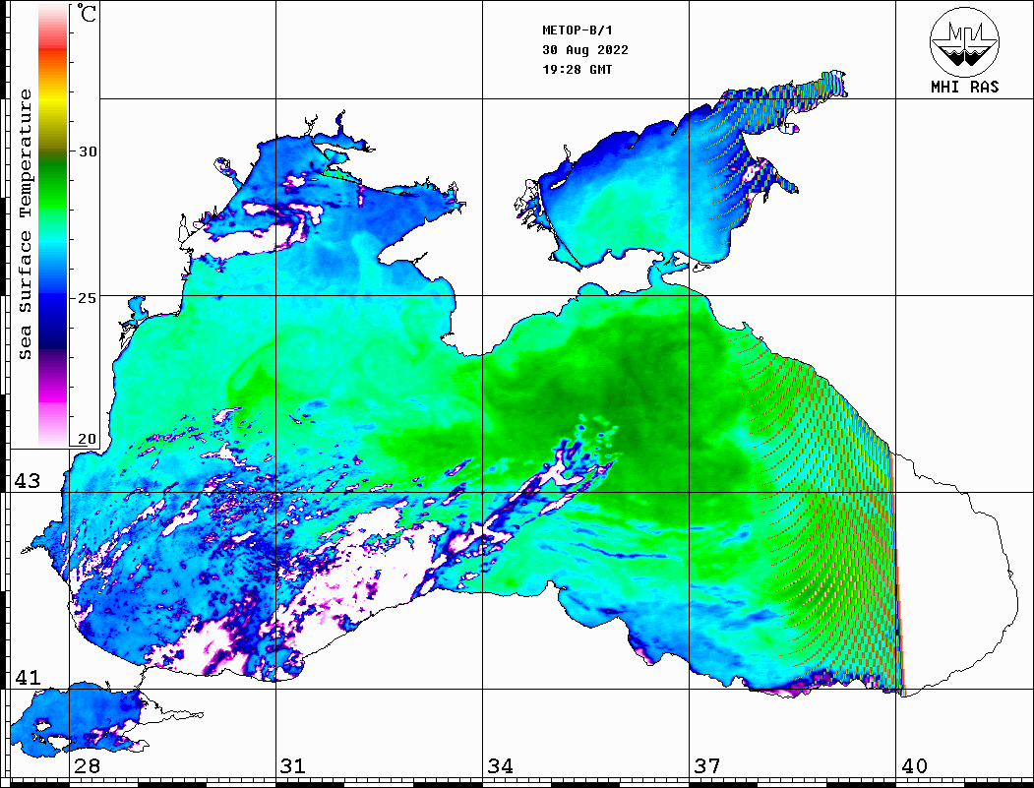1034x788 pixels.
Task: Click the 25 value on temperature scale
Action: coord(88,298)
